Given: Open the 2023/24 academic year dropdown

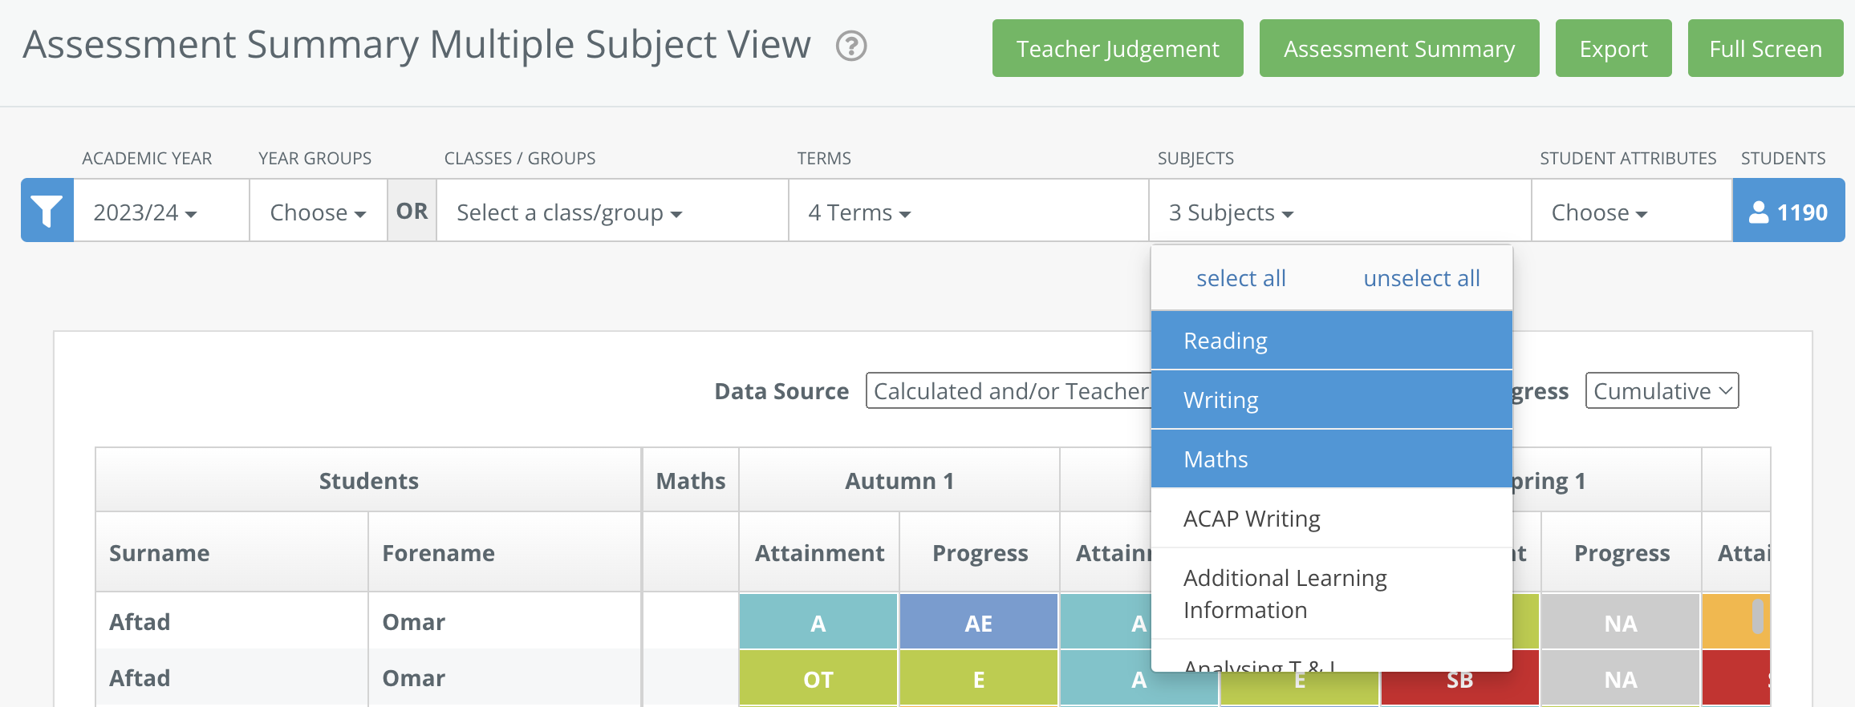Looking at the screenshot, I should [145, 212].
